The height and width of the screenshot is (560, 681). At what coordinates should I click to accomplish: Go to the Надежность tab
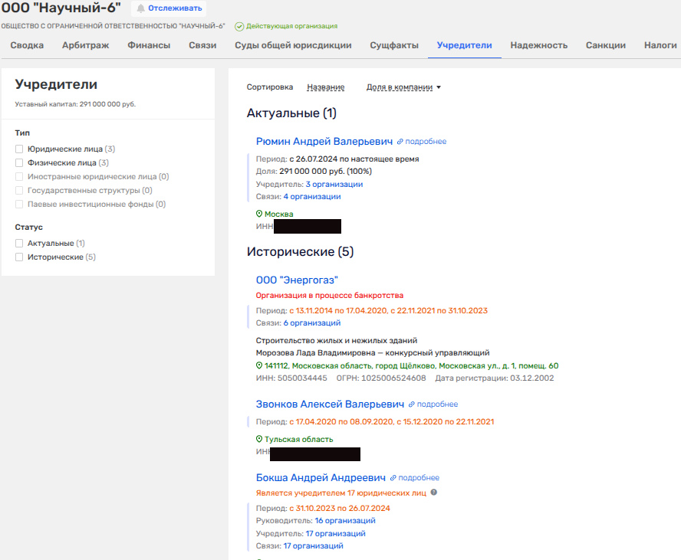tap(538, 45)
